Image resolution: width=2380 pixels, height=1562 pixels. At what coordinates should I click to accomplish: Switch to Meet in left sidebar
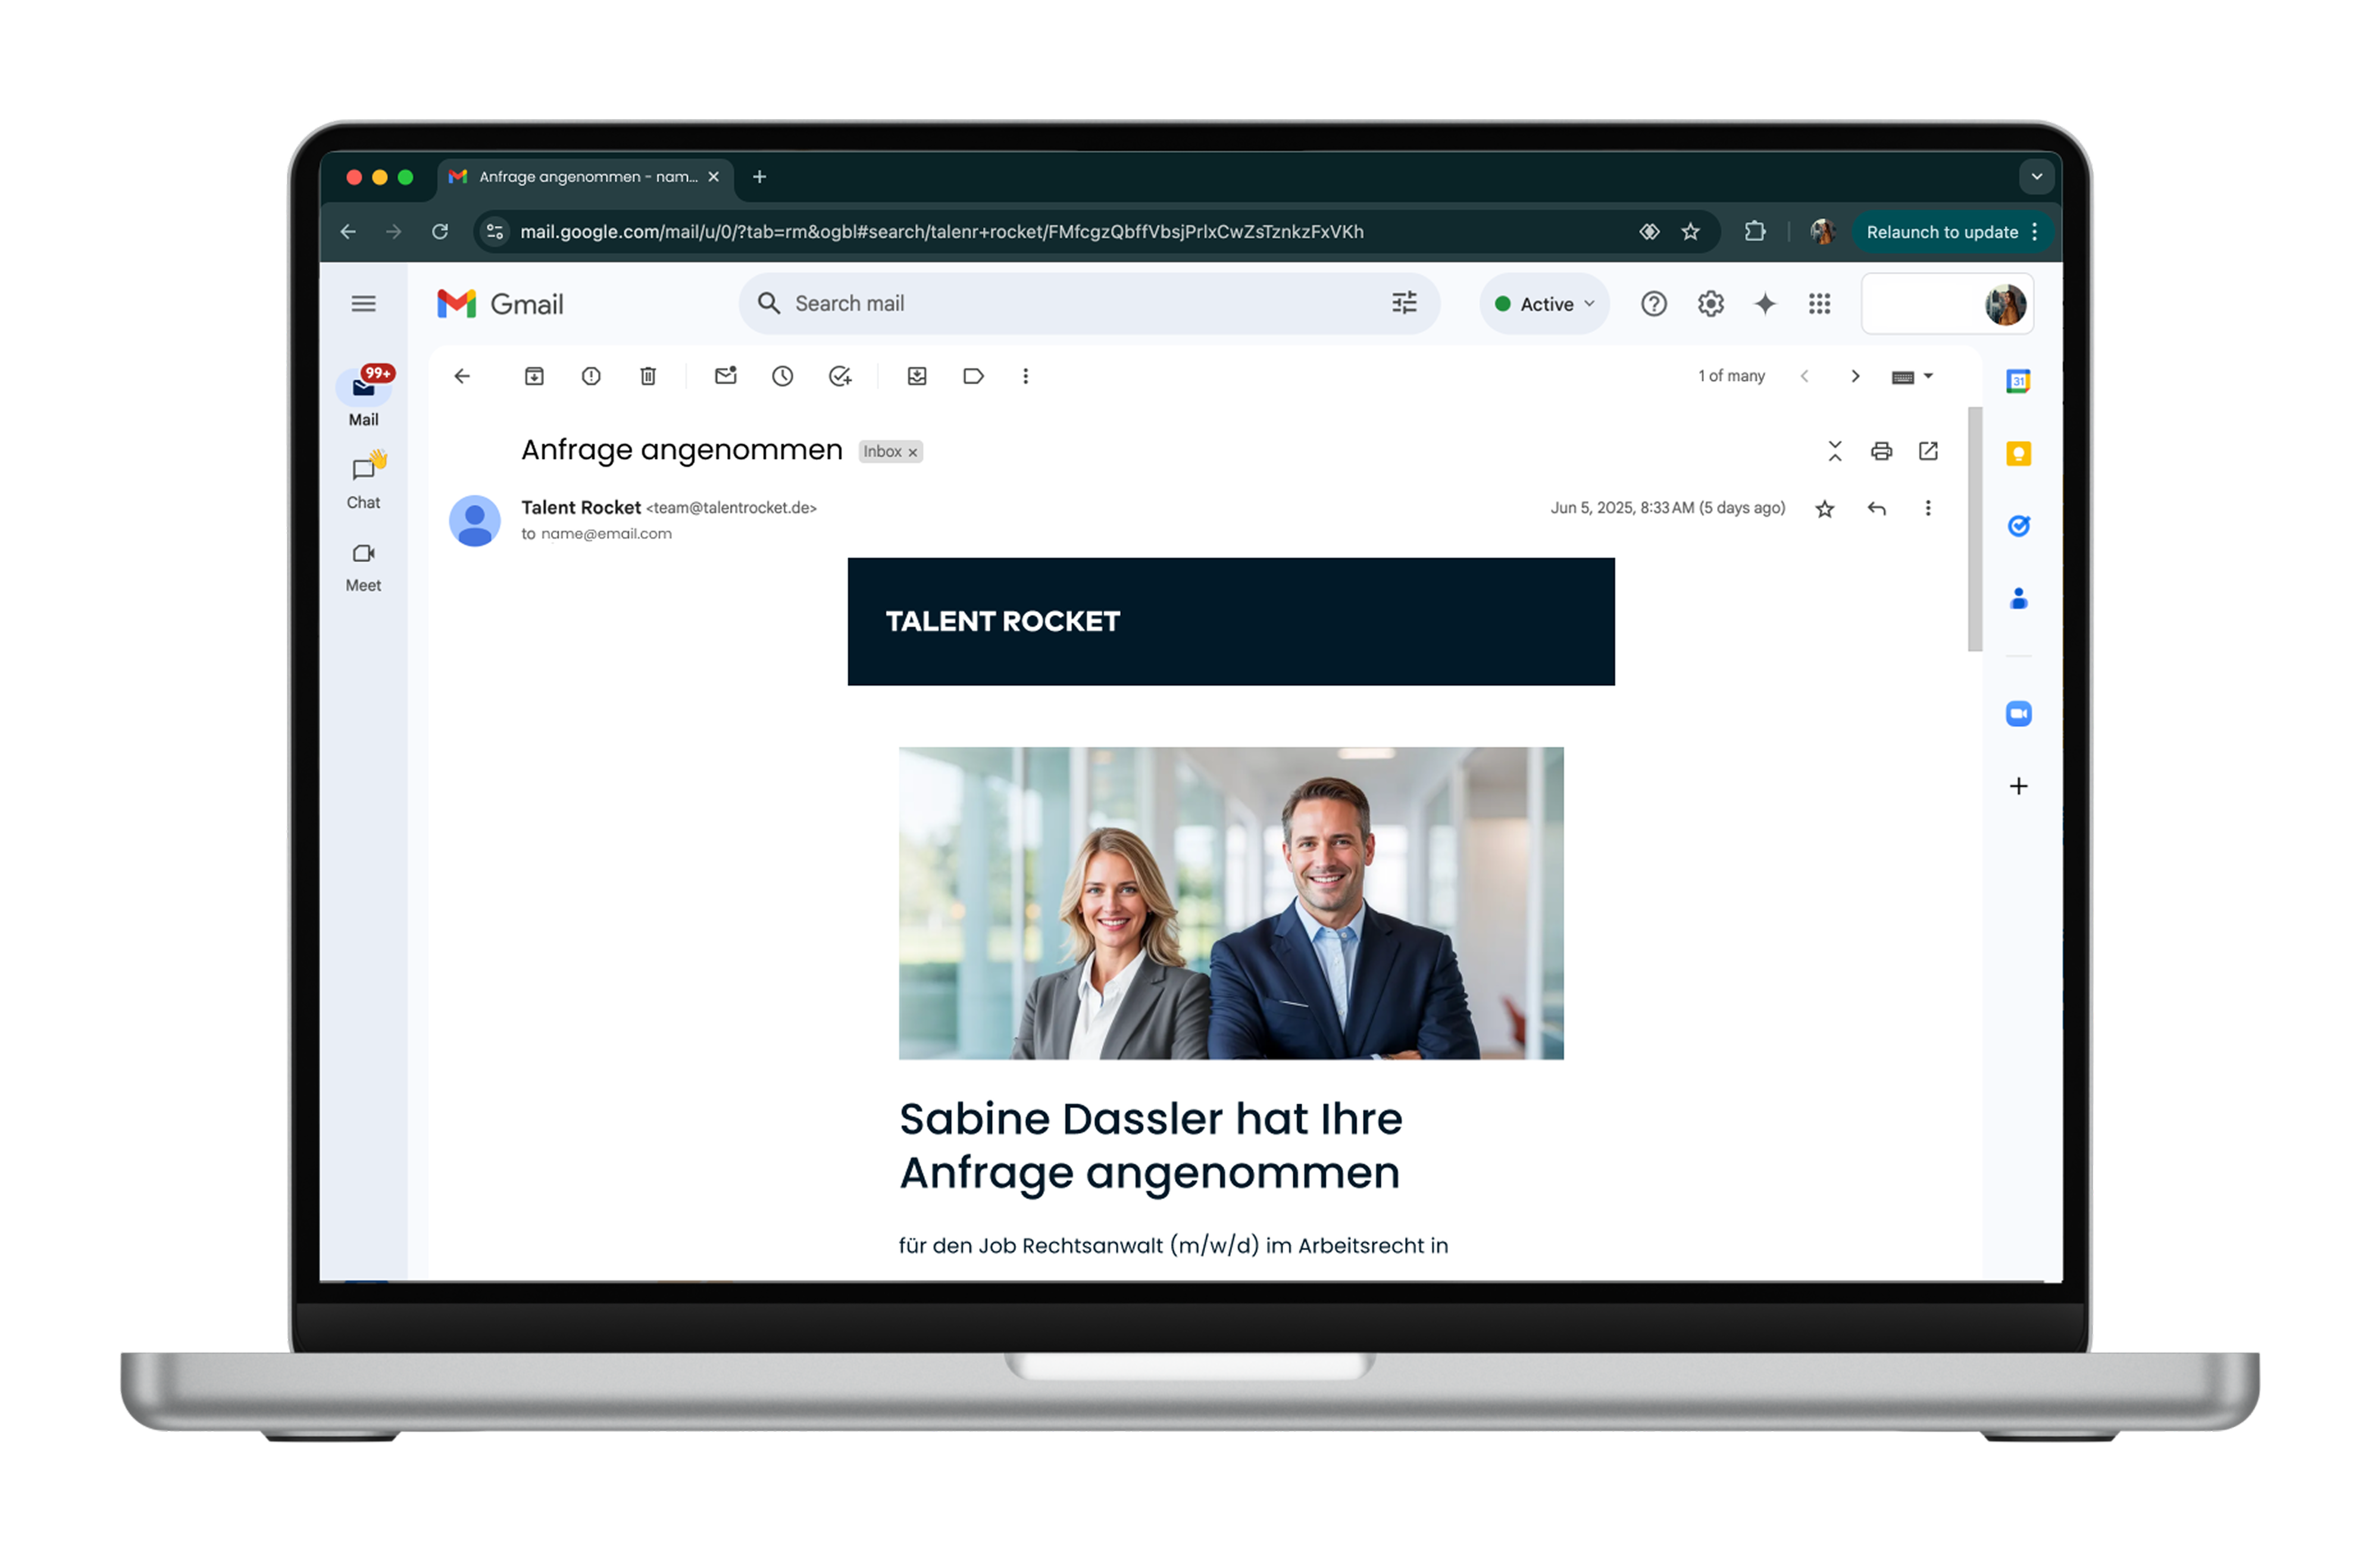(363, 567)
